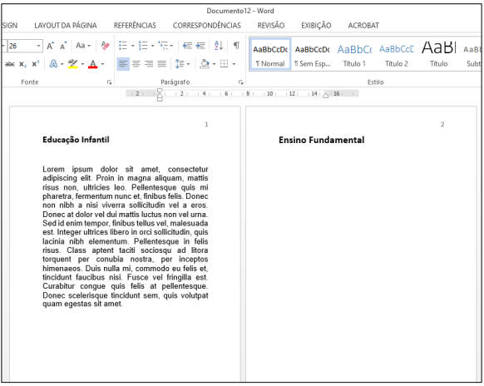Click the font size box showing 26
This screenshot has width=484, height=386.
tap(22, 46)
